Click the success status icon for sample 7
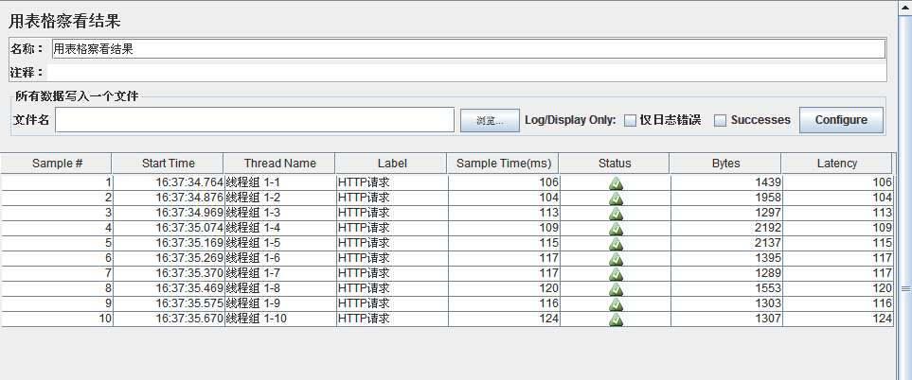This screenshot has width=912, height=380. (x=616, y=274)
